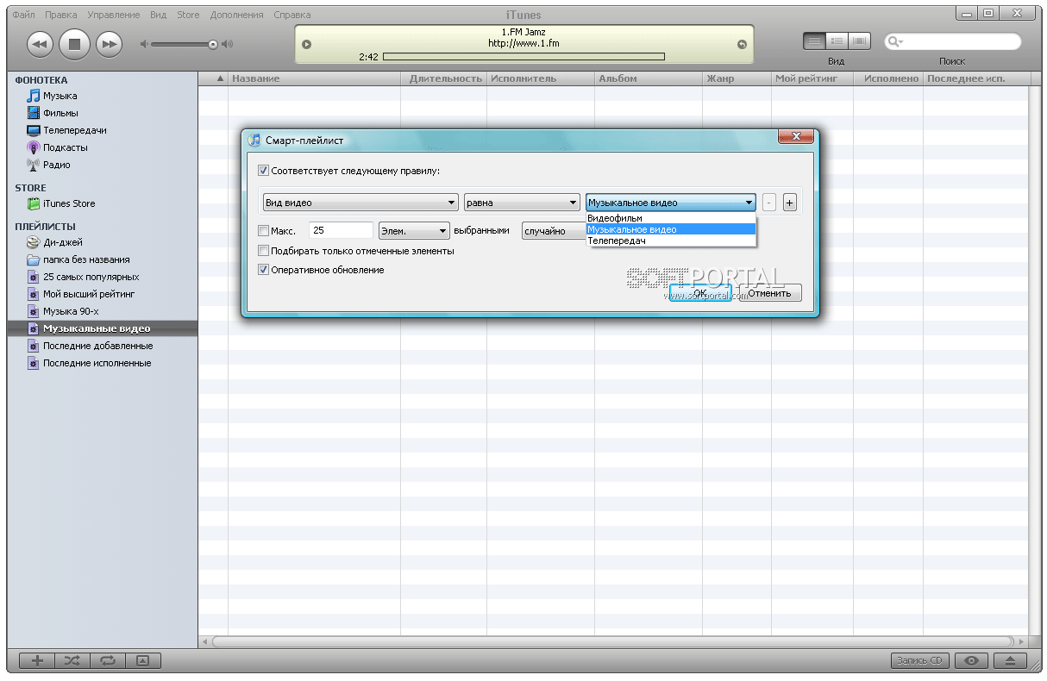The width and height of the screenshot is (1047, 681).
Task: Open the Файл menu
Action: tap(24, 15)
